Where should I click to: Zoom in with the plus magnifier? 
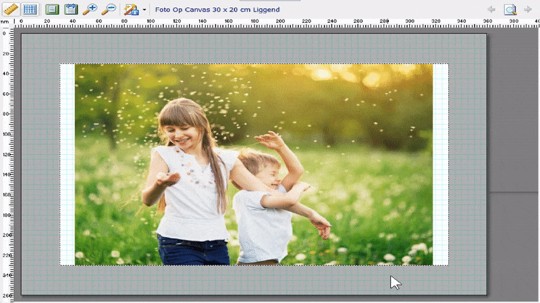(x=90, y=9)
